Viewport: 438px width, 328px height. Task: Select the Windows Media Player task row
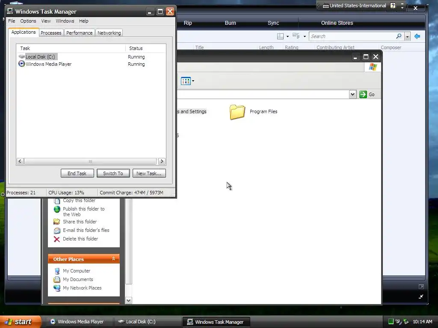click(91, 64)
